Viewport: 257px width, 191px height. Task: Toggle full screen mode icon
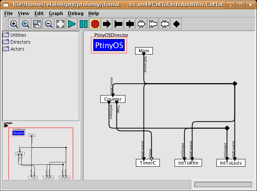pyautogui.click(x=60, y=24)
